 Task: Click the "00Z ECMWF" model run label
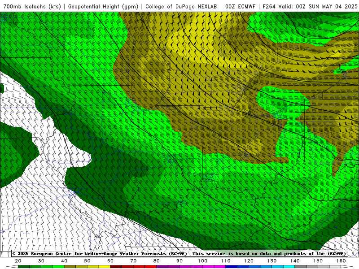(240, 6)
